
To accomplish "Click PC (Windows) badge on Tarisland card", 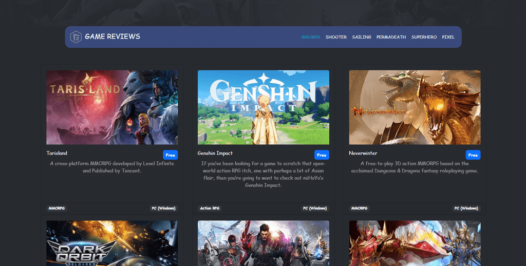I will [x=163, y=208].
